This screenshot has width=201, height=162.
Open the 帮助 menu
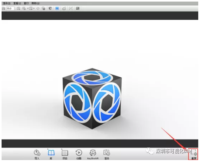(36, 3)
